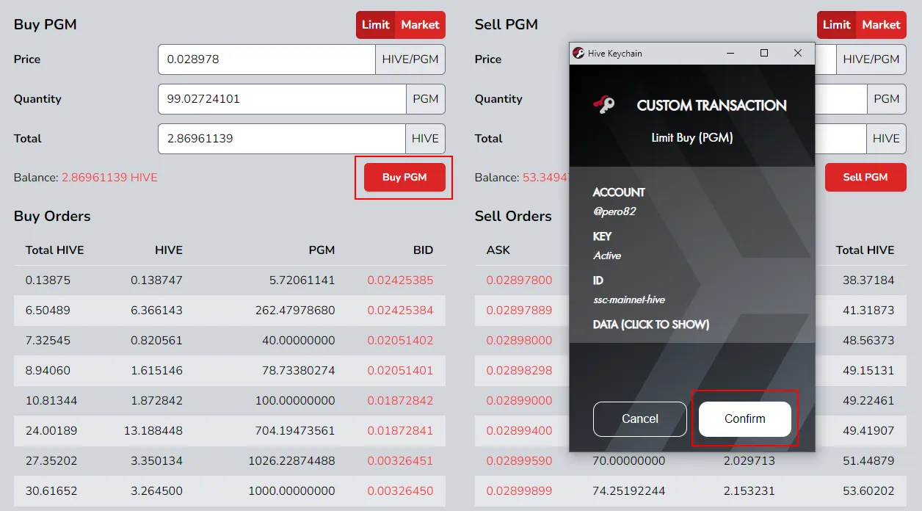Screen dimensions: 922x511
Task: Maximize the Hive Keychain popup window
Action: [x=764, y=53]
